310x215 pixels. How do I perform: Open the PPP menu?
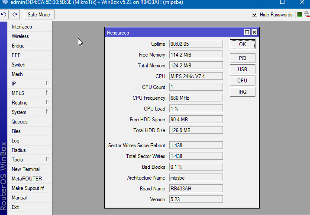click(x=29, y=55)
